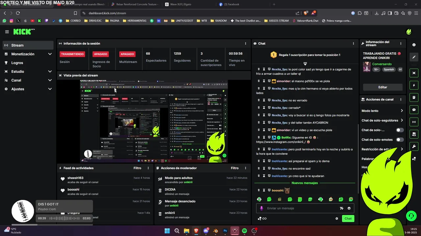Screen dimensions: 421x236
Task: Send message with green Chat button
Action: [348, 219]
